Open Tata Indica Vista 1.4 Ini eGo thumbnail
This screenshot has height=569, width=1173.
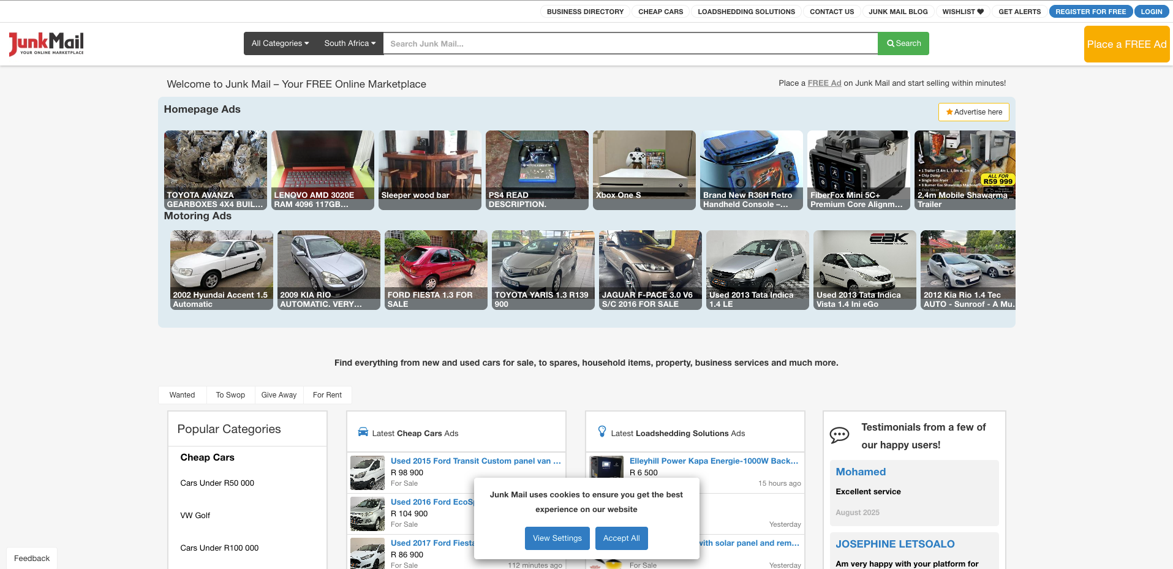[x=865, y=270]
